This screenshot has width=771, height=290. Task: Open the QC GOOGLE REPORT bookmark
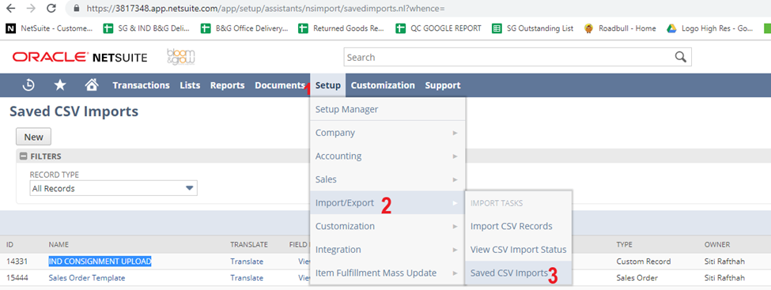[x=439, y=28]
